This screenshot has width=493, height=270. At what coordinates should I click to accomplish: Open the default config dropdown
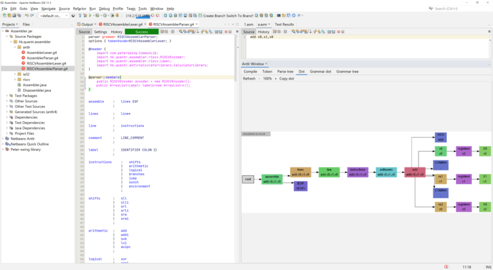coord(54,15)
